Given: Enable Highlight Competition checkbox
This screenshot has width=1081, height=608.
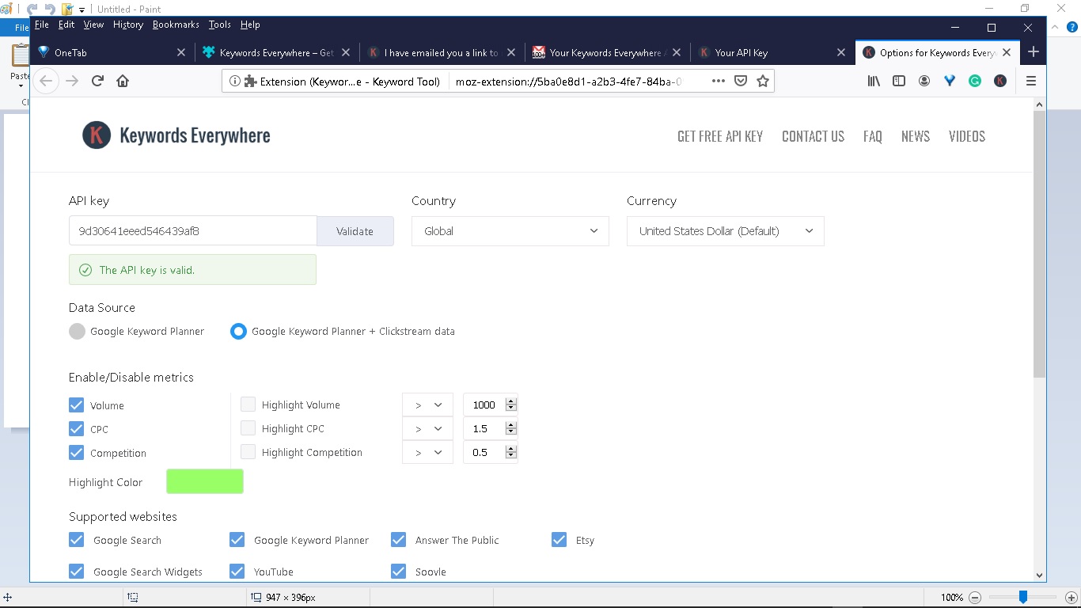Looking at the screenshot, I should pos(248,452).
